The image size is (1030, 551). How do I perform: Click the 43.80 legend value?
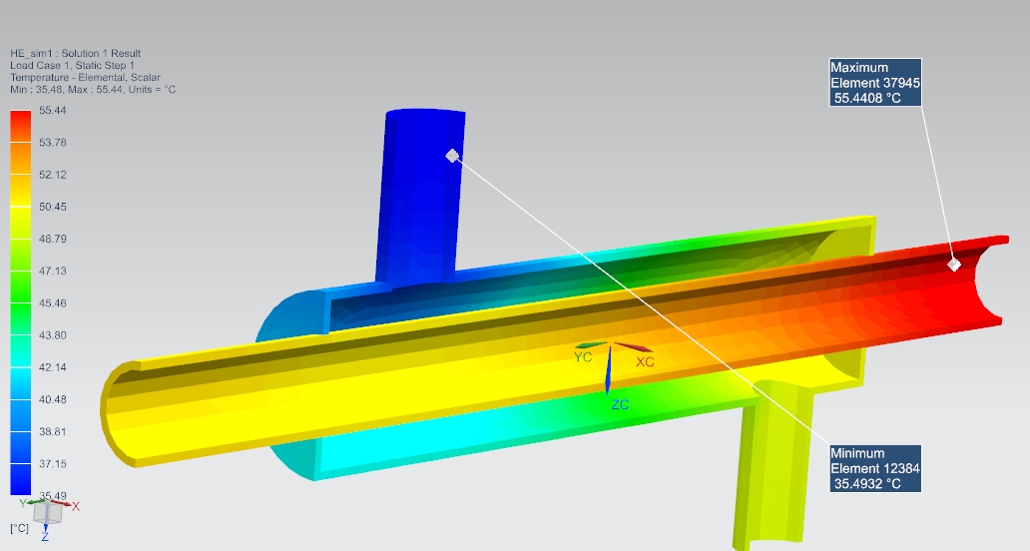(53, 335)
